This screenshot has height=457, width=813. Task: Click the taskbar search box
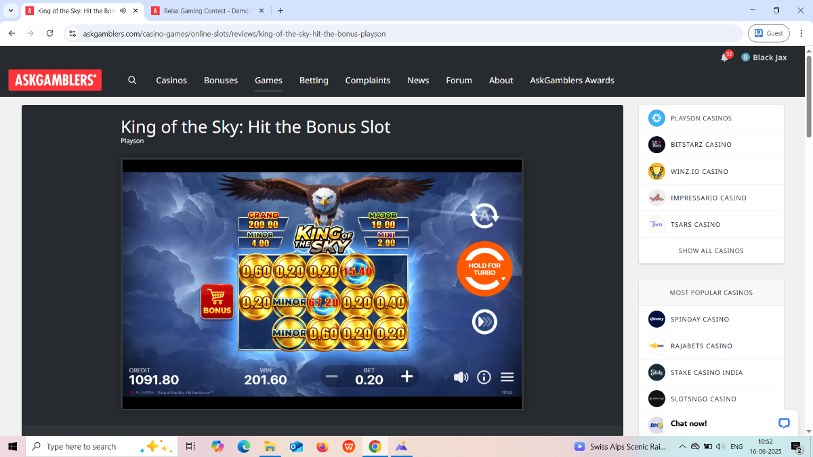pyautogui.click(x=101, y=446)
